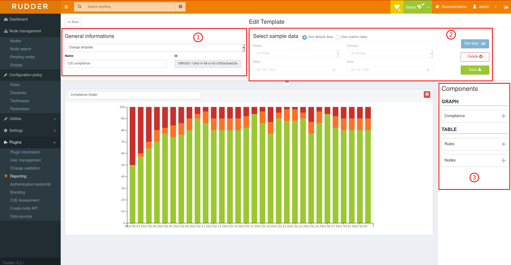Go to Dashboard in sidebar
511x265 pixels.
tap(18, 19)
